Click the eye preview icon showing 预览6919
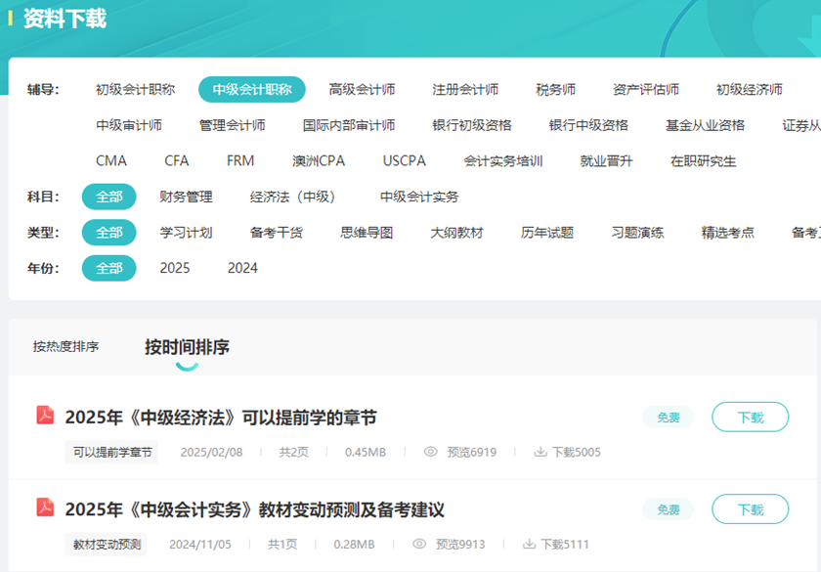The height and width of the screenshot is (572, 821). pyautogui.click(x=430, y=452)
